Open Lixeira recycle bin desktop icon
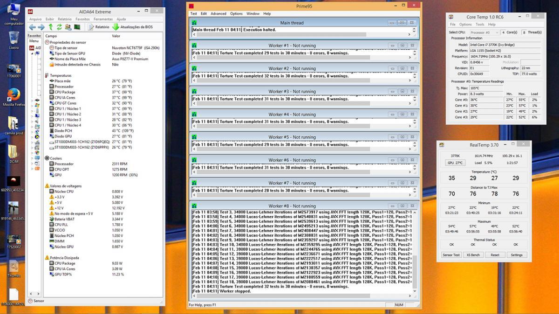 14,40
